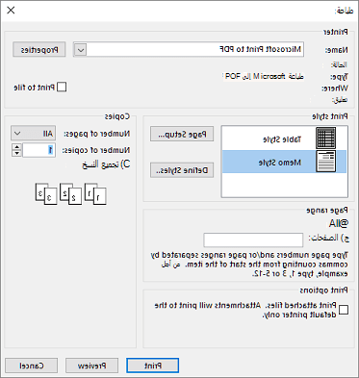Click the Preview button
The image size is (359, 378).
tap(91, 365)
